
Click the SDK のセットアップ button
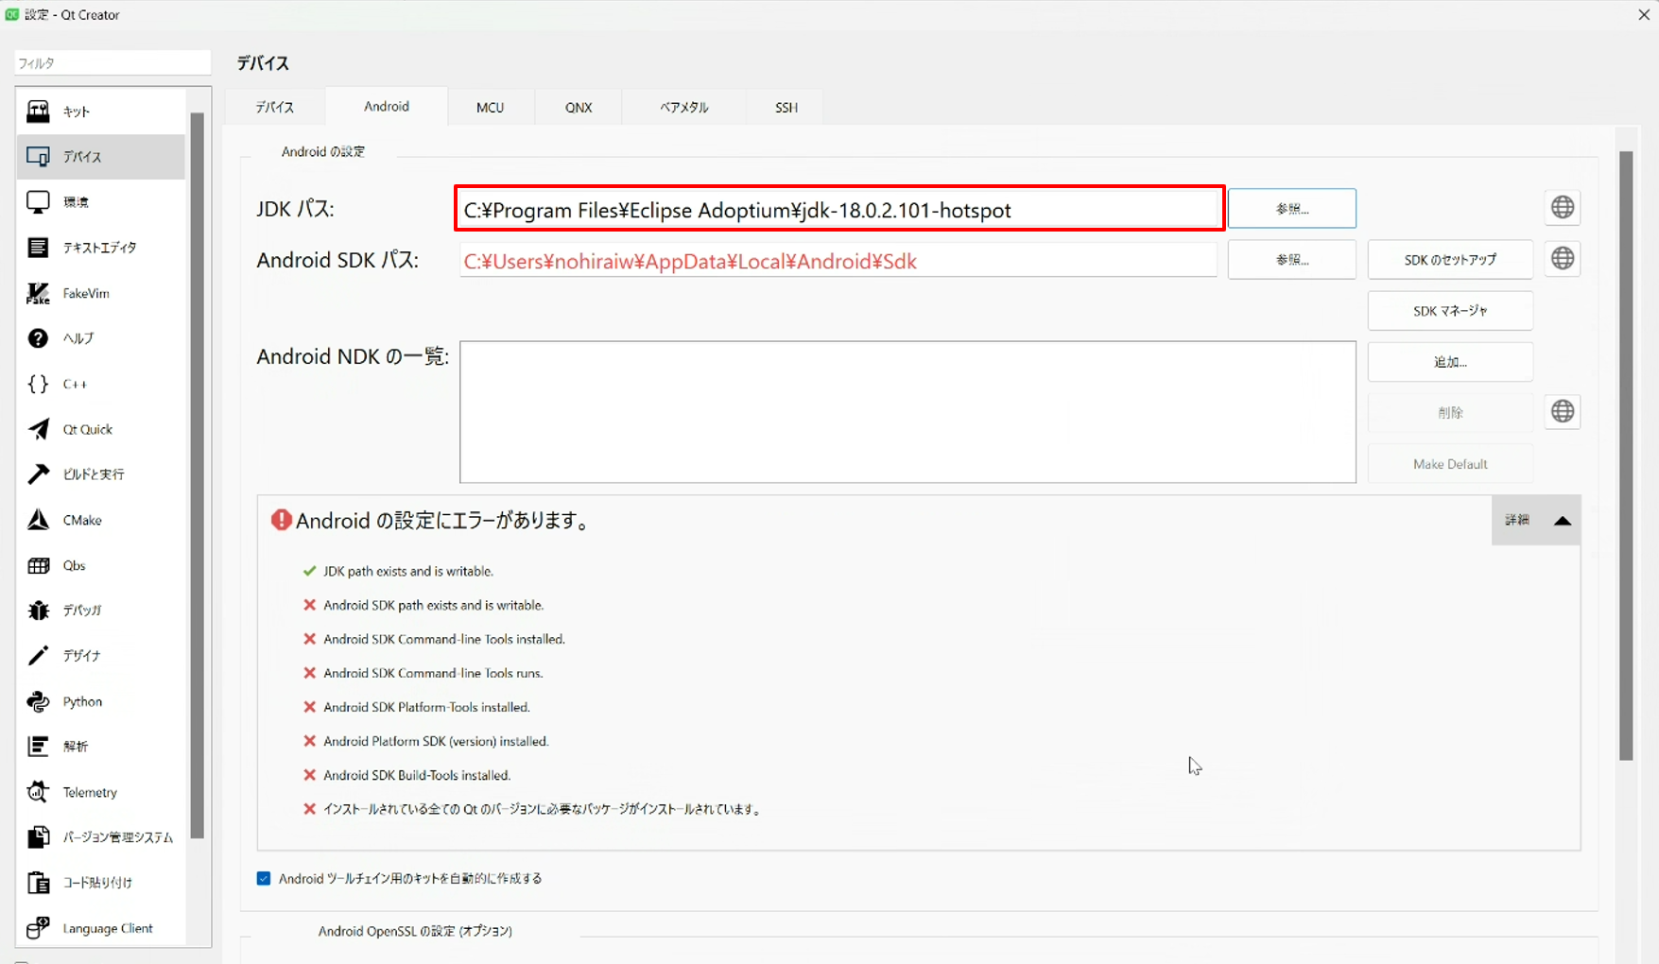(x=1449, y=260)
